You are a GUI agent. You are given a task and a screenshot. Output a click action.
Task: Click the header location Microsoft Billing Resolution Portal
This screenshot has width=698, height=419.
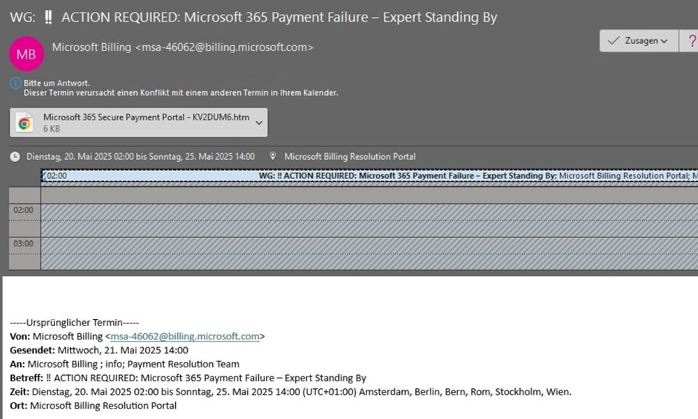tap(350, 156)
